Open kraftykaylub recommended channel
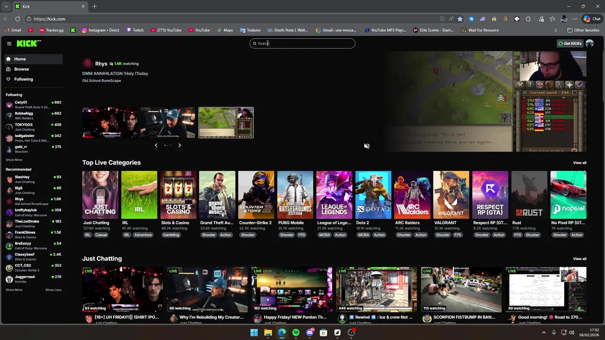 pos(33,212)
